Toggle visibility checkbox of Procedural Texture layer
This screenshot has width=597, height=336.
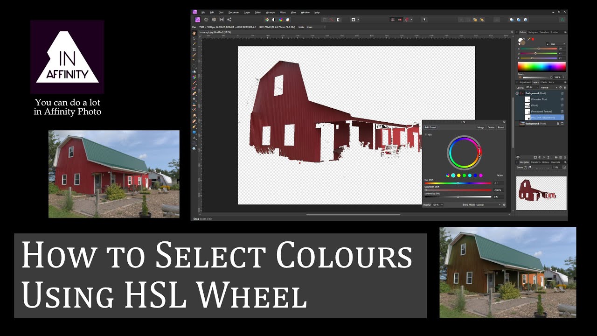562,111
